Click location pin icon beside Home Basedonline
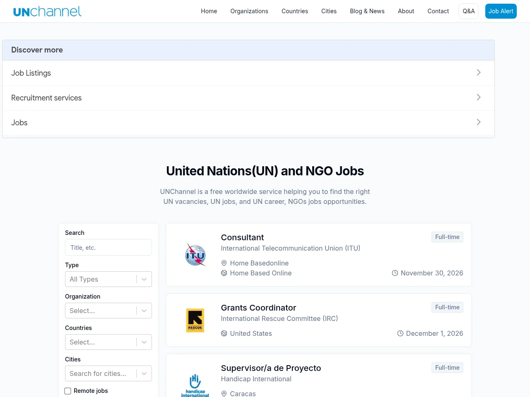 224,263
